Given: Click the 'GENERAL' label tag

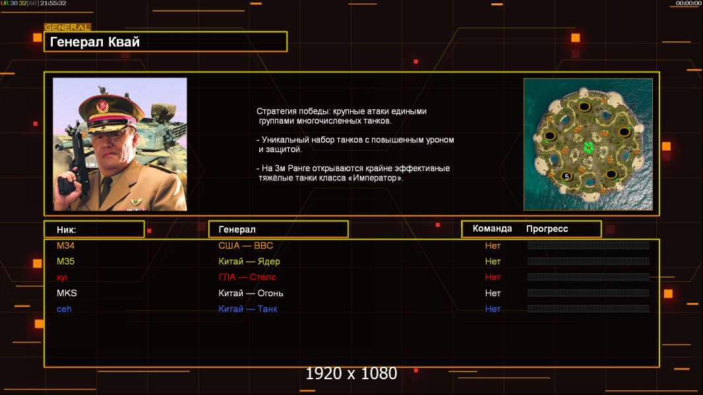Looking at the screenshot, I should pos(68,27).
